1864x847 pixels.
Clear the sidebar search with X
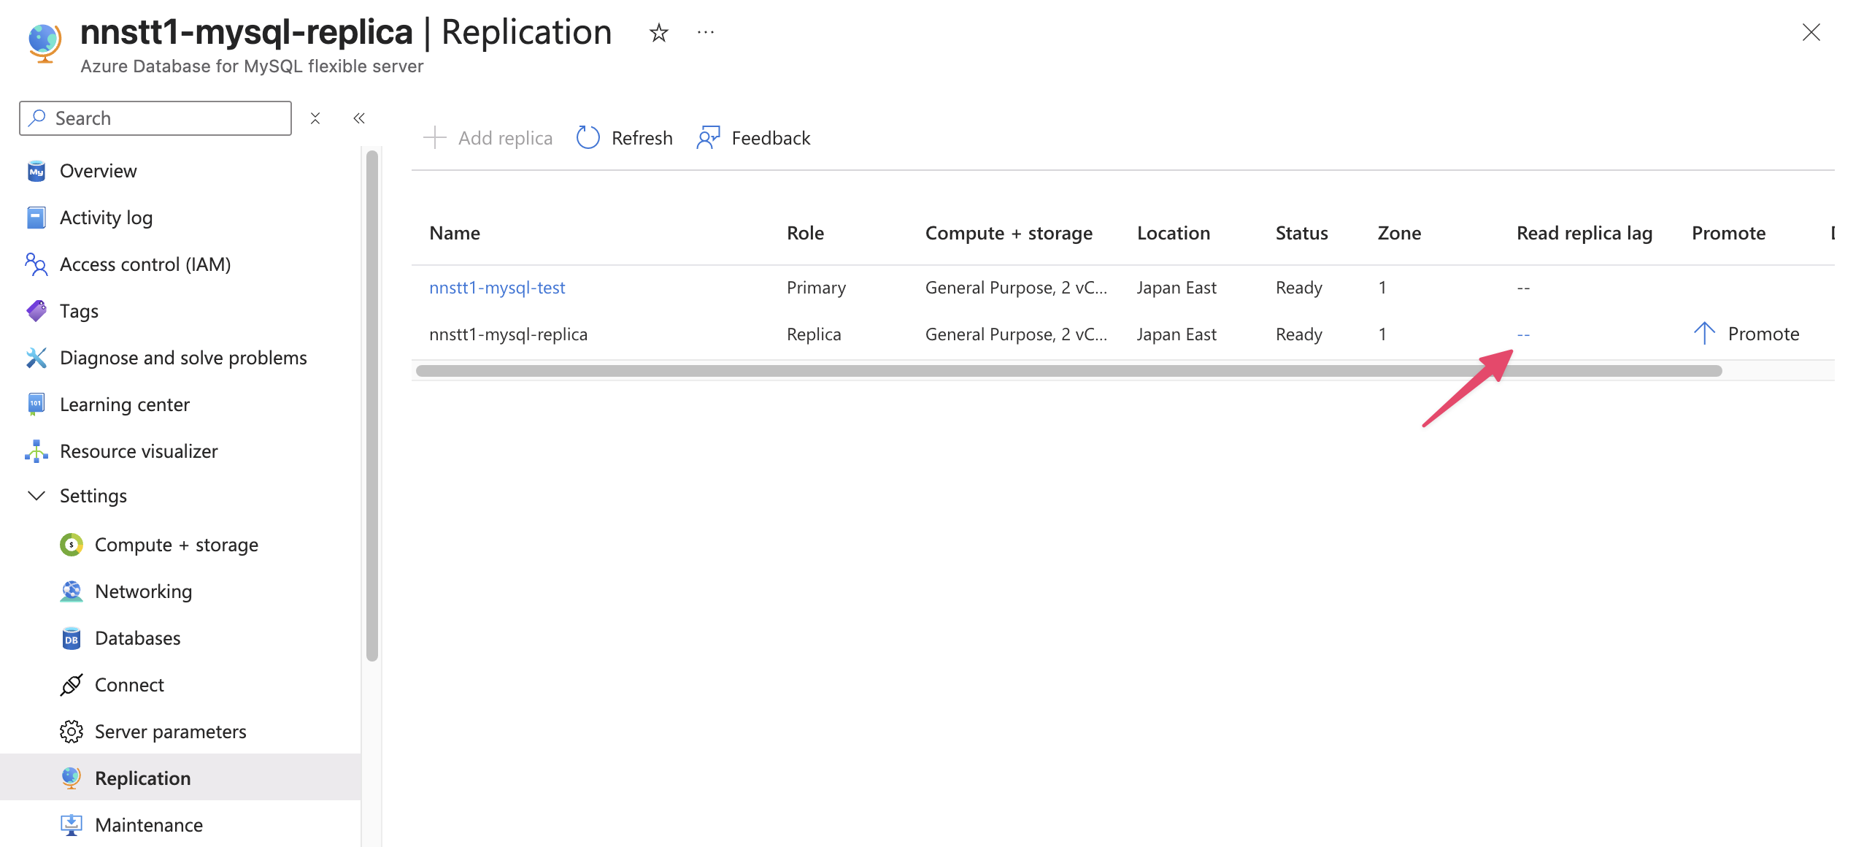pyautogui.click(x=315, y=118)
